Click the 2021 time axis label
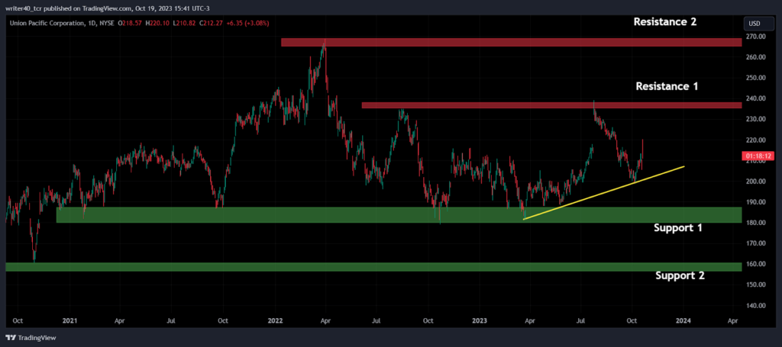The width and height of the screenshot is (782, 347). (x=69, y=321)
